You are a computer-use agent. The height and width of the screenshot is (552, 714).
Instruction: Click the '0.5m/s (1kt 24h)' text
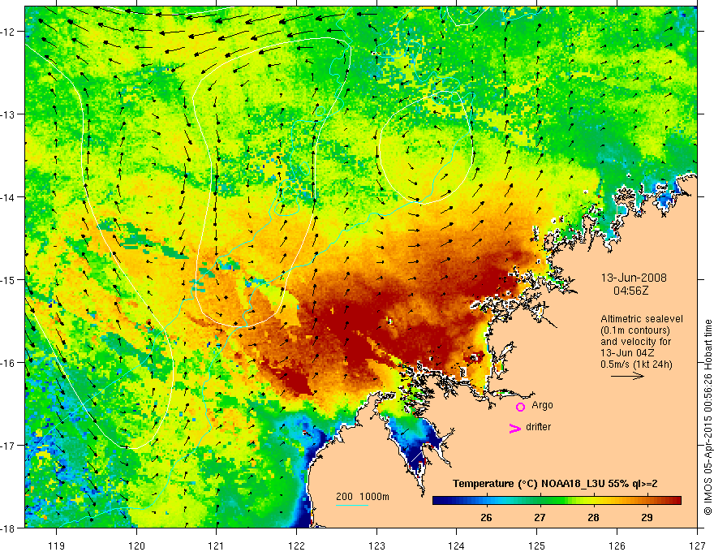pos(636,364)
